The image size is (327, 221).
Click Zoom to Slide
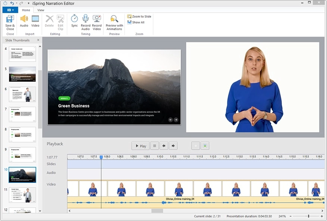point(139,16)
